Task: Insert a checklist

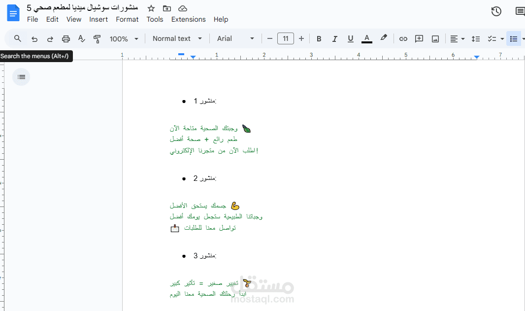Action: pos(492,39)
